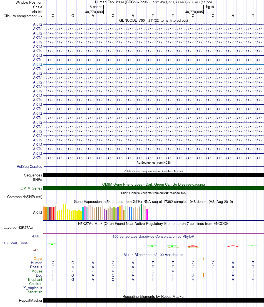
Task: Click the orange insertion bar in Dog row
Action: pyautogui.click(x=204, y=275)
